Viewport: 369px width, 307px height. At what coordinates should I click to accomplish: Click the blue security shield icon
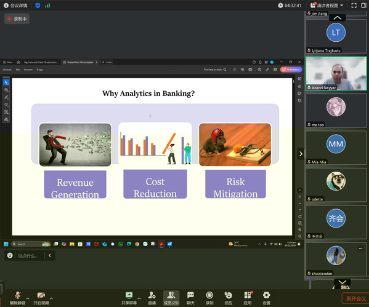click(38, 6)
